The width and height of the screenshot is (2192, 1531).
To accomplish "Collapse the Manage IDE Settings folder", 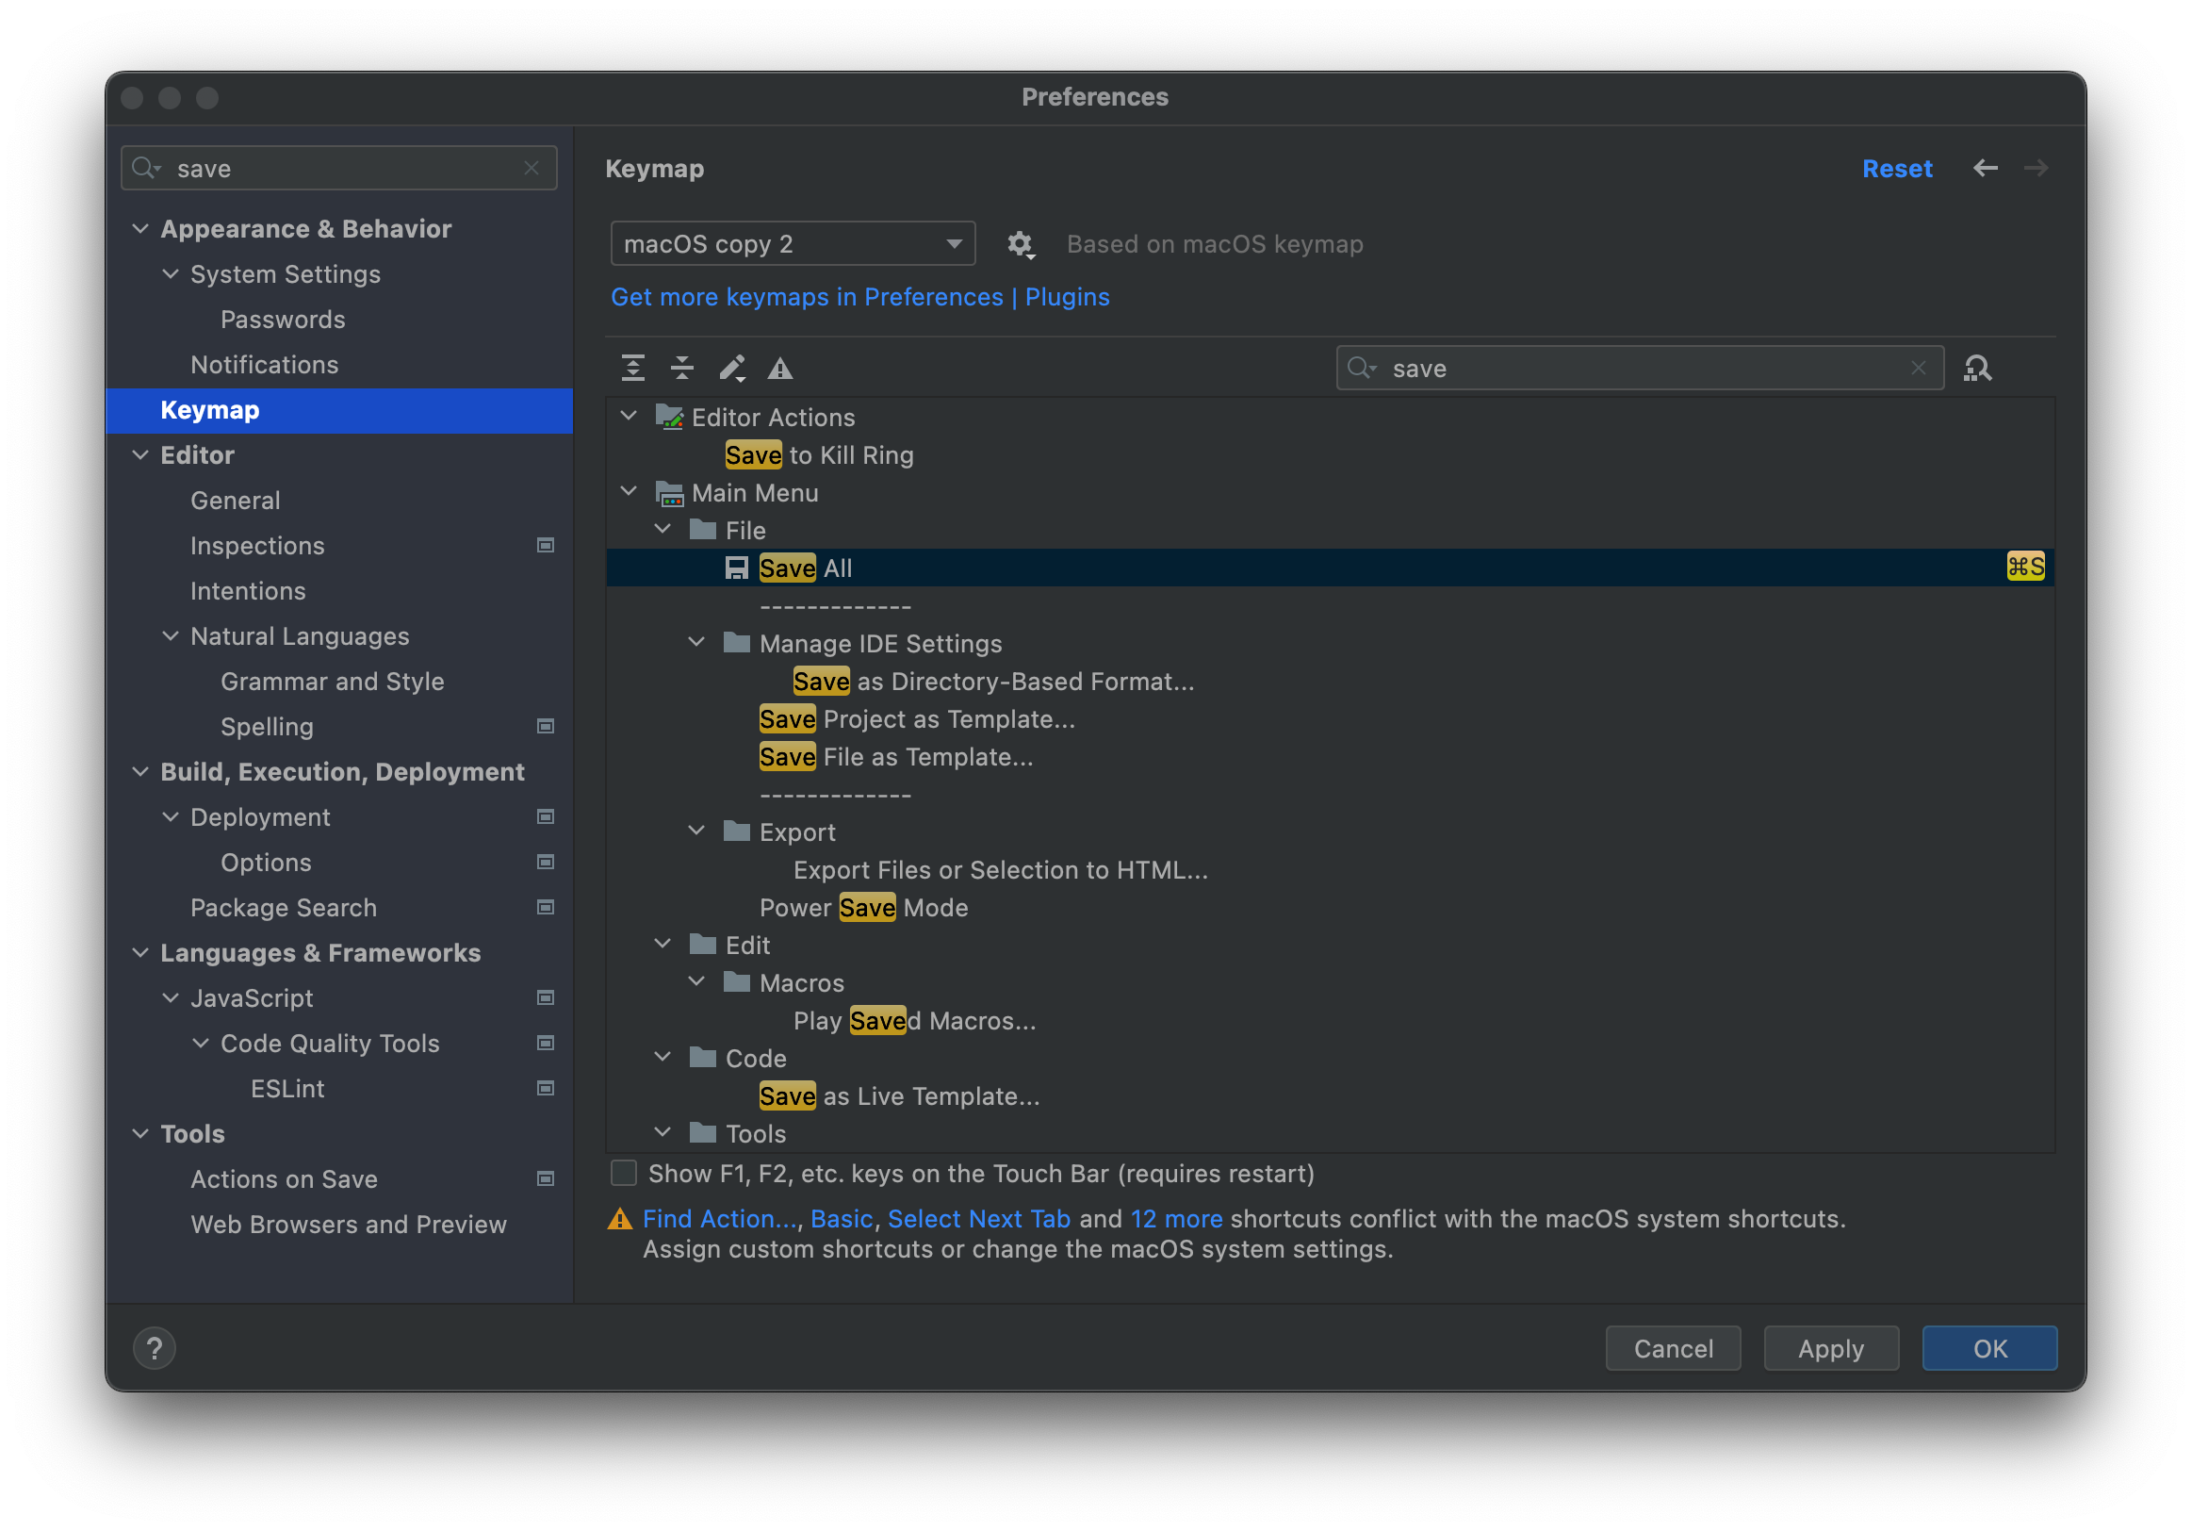I will tap(697, 643).
